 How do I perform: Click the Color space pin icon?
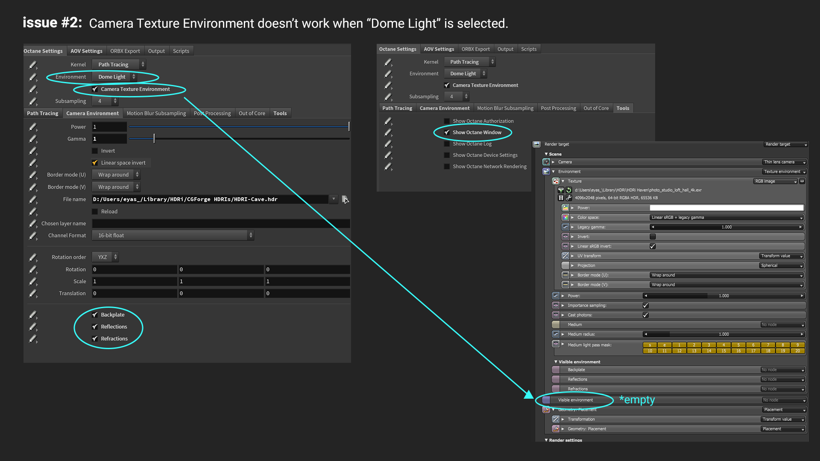pos(565,217)
